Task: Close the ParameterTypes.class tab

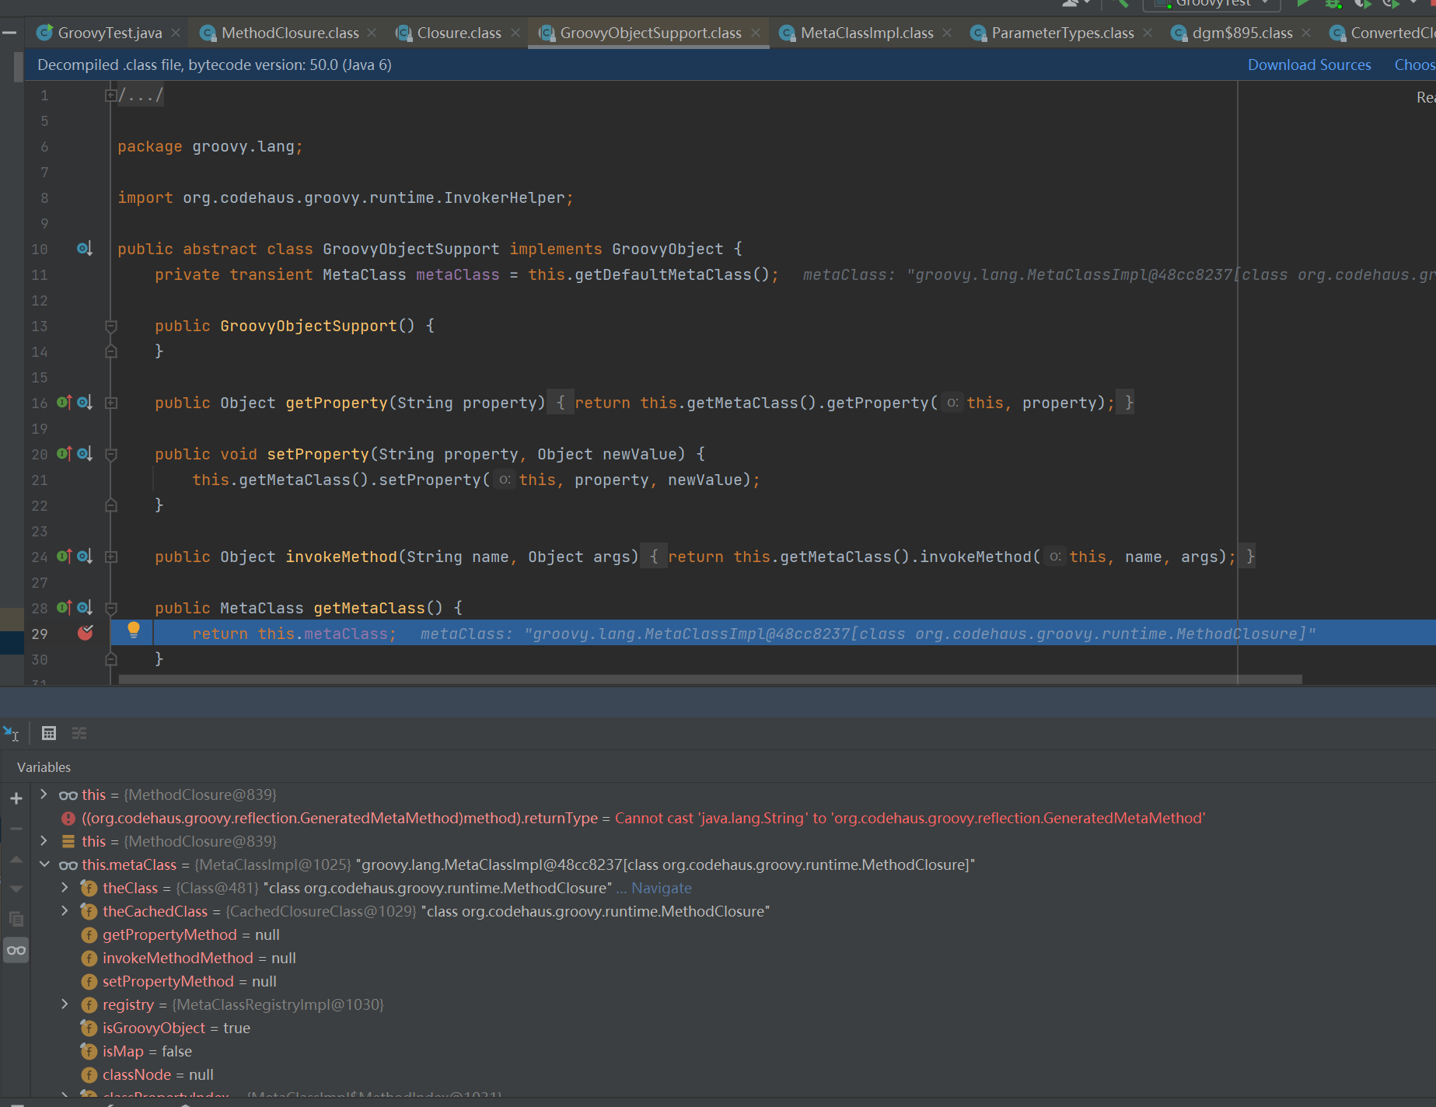Action: 1148,33
